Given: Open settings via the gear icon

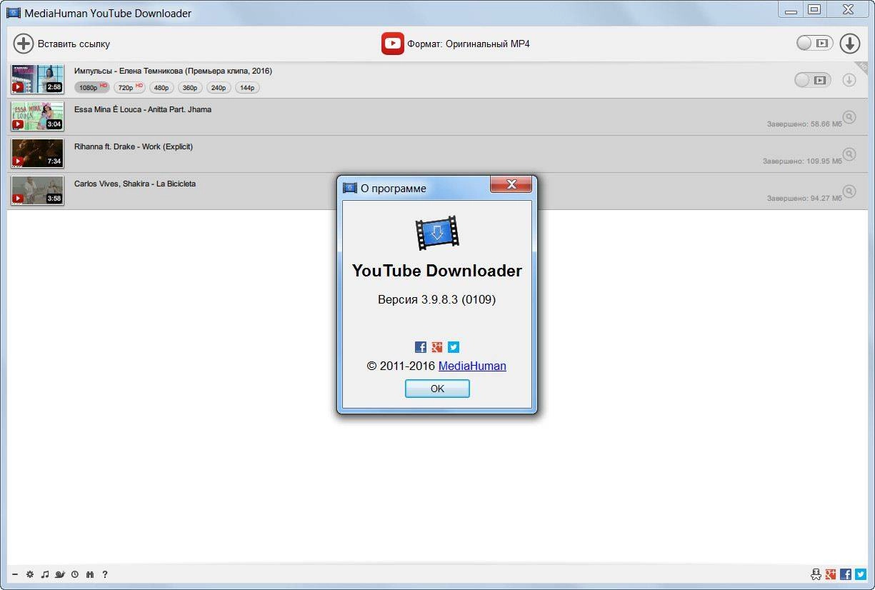Looking at the screenshot, I should point(30,574).
